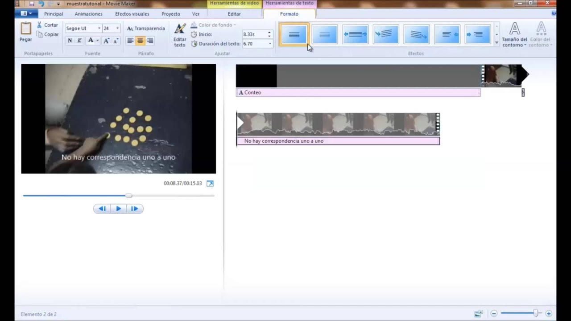Open font color A dropdown
Viewport: 571px width, 321px height.
(x=93, y=41)
